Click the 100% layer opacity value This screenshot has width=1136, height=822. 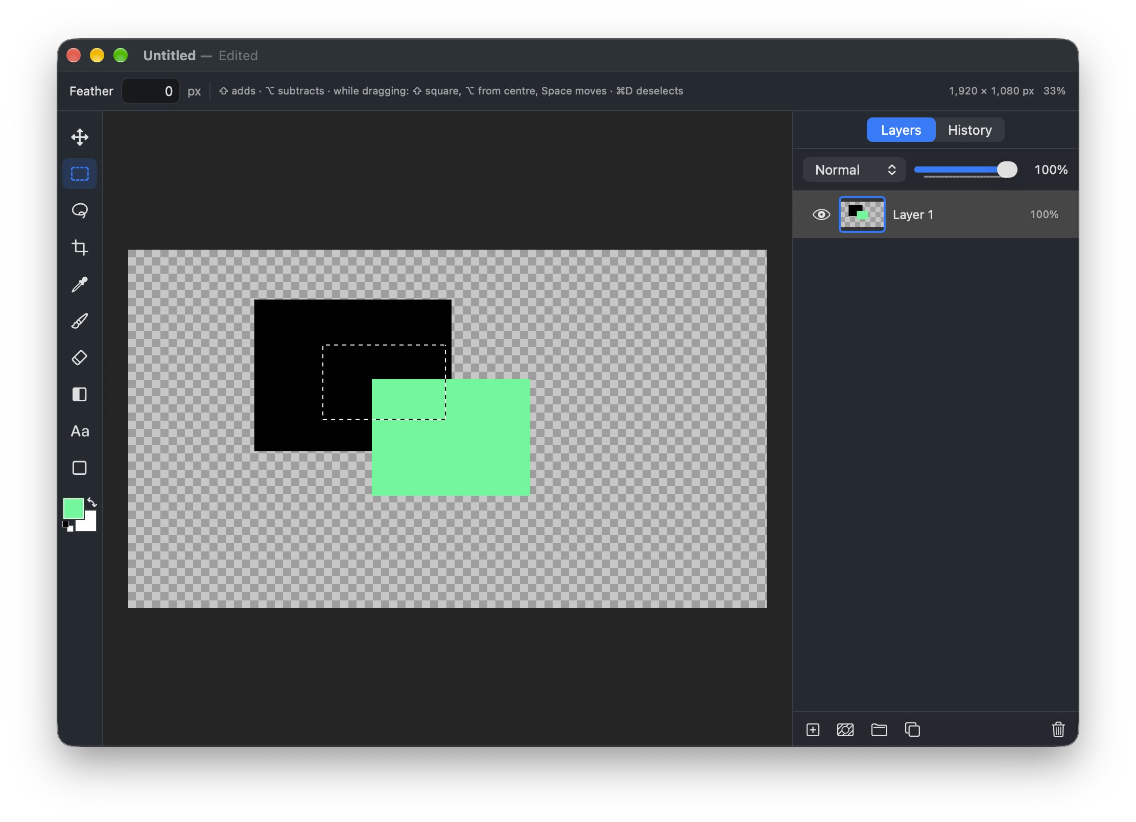[x=1051, y=170]
